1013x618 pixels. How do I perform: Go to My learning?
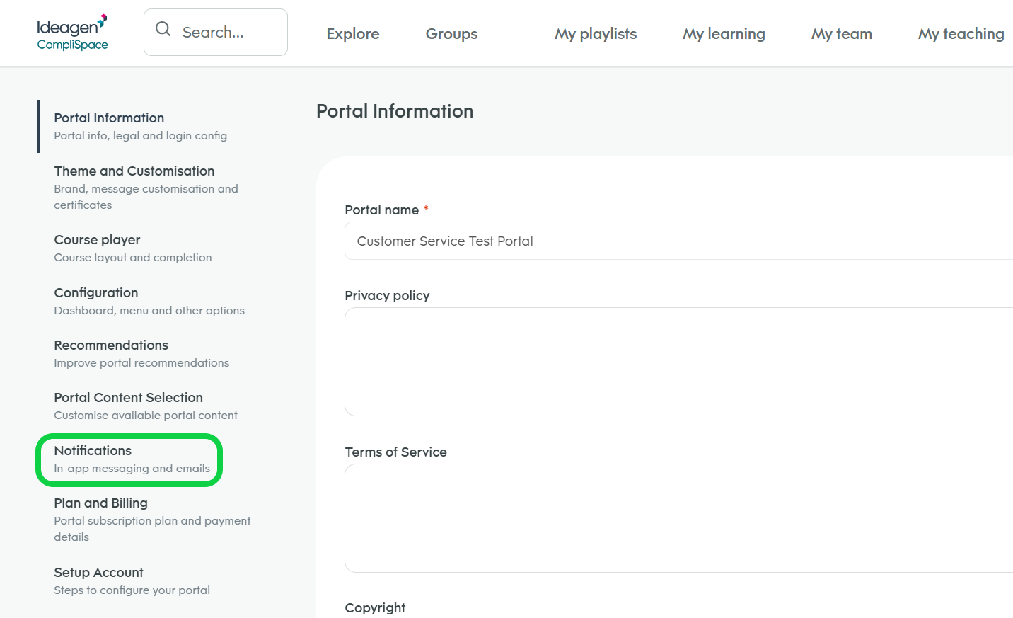pos(724,34)
